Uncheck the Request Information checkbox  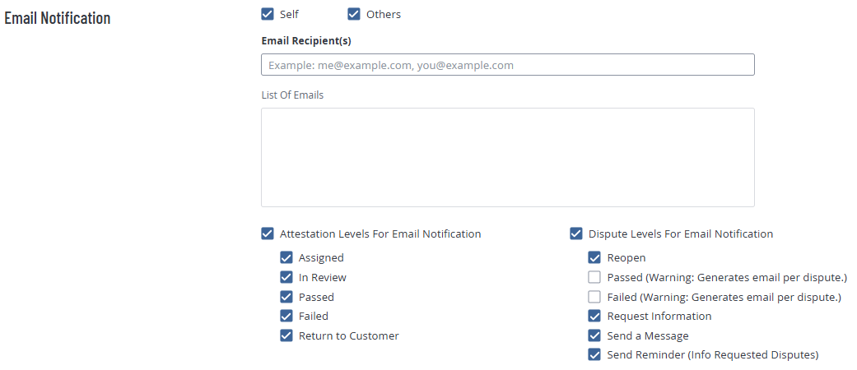tap(594, 316)
